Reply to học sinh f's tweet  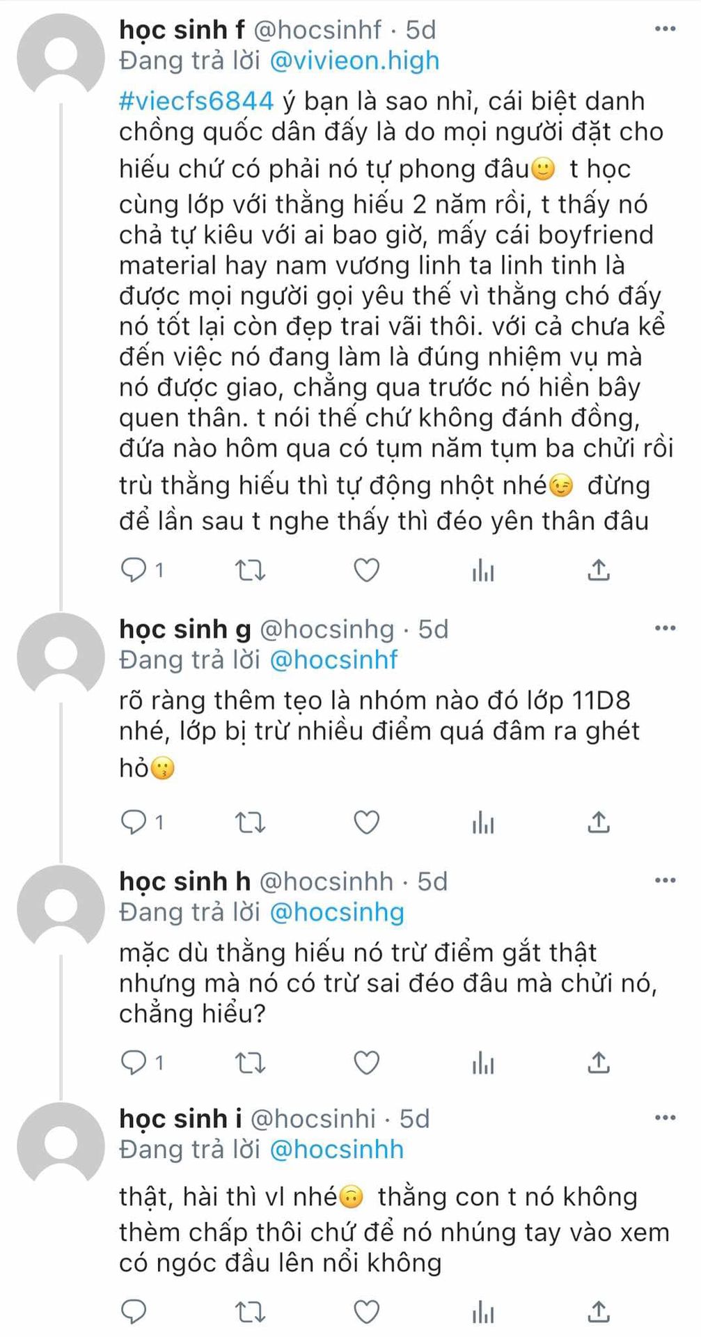(132, 570)
